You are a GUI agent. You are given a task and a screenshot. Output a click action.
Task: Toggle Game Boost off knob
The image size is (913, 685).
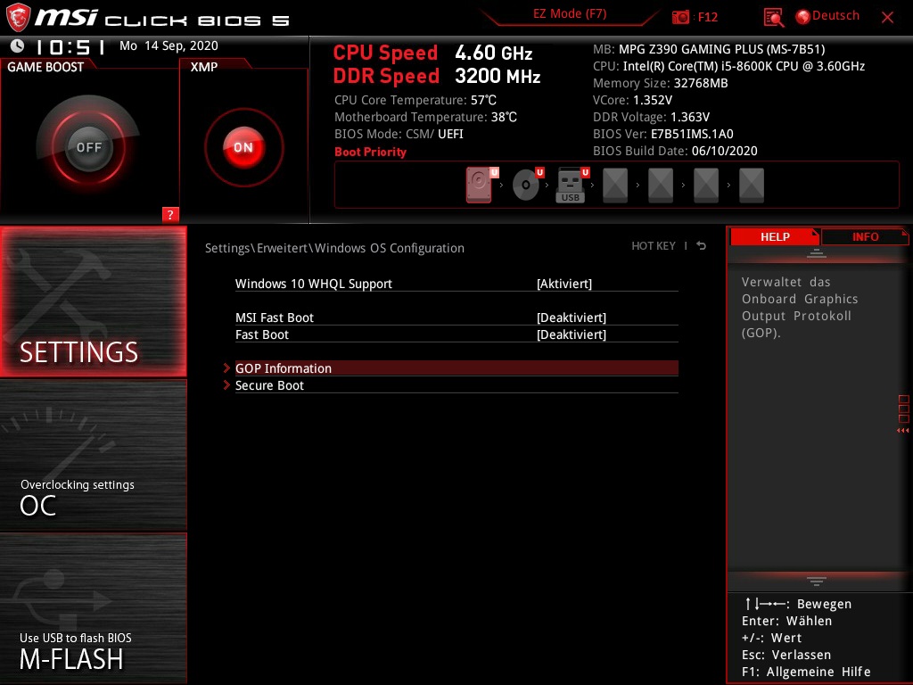(x=88, y=145)
